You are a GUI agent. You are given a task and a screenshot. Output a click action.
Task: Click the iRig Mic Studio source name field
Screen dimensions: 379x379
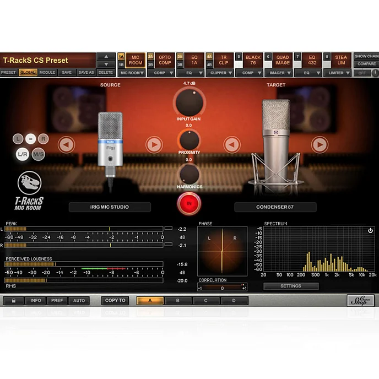pos(110,207)
